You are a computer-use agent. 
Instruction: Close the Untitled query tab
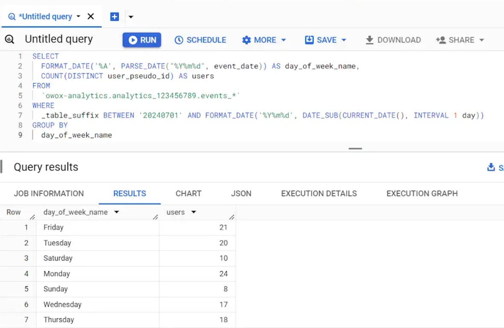tap(91, 16)
